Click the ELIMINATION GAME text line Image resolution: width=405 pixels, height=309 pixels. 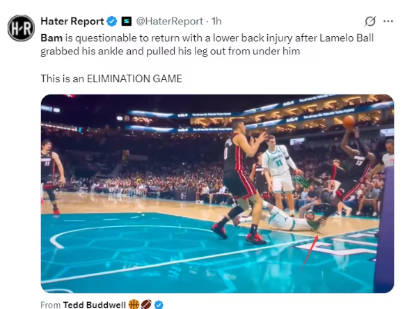pyautogui.click(x=111, y=79)
